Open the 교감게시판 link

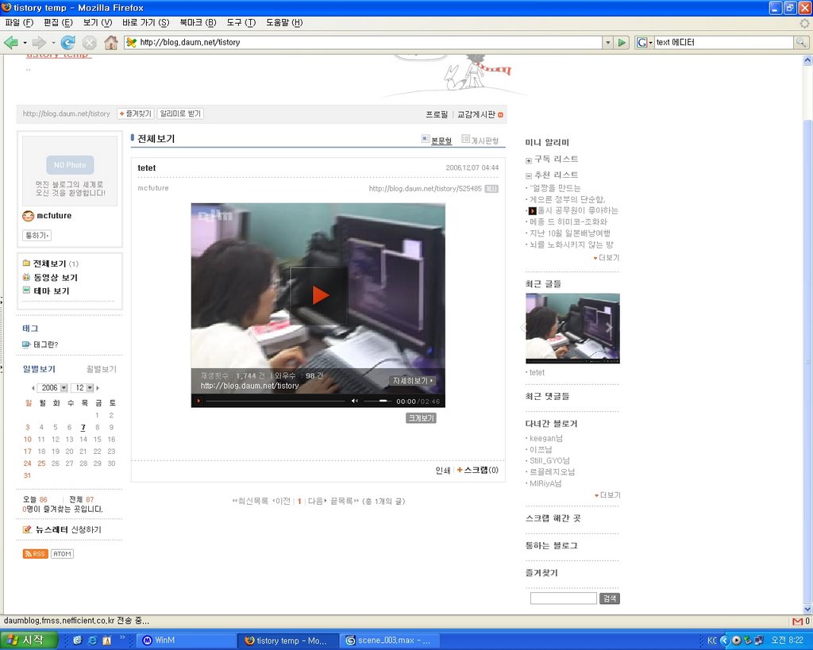point(476,114)
